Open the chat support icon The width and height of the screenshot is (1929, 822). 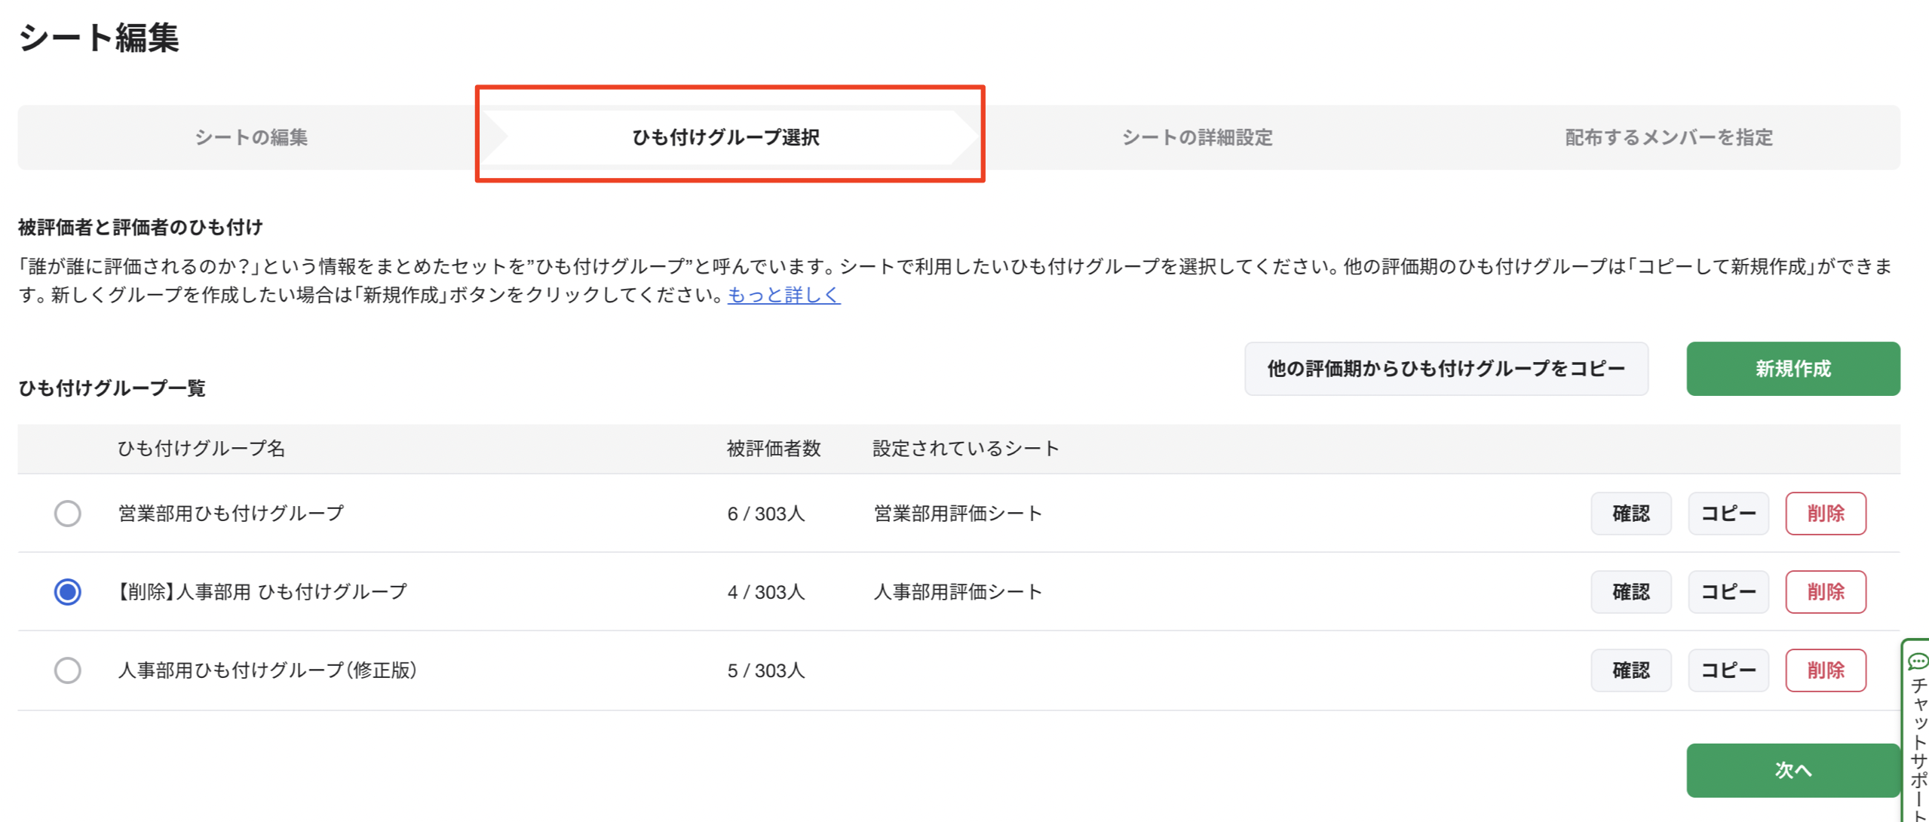point(1918,661)
